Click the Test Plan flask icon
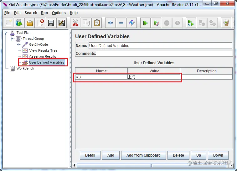The width and height of the screenshot is (237, 171). (x=13, y=33)
